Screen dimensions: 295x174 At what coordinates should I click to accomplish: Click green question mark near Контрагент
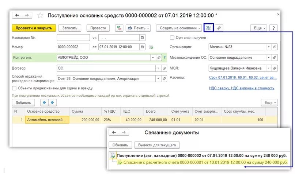164,58
